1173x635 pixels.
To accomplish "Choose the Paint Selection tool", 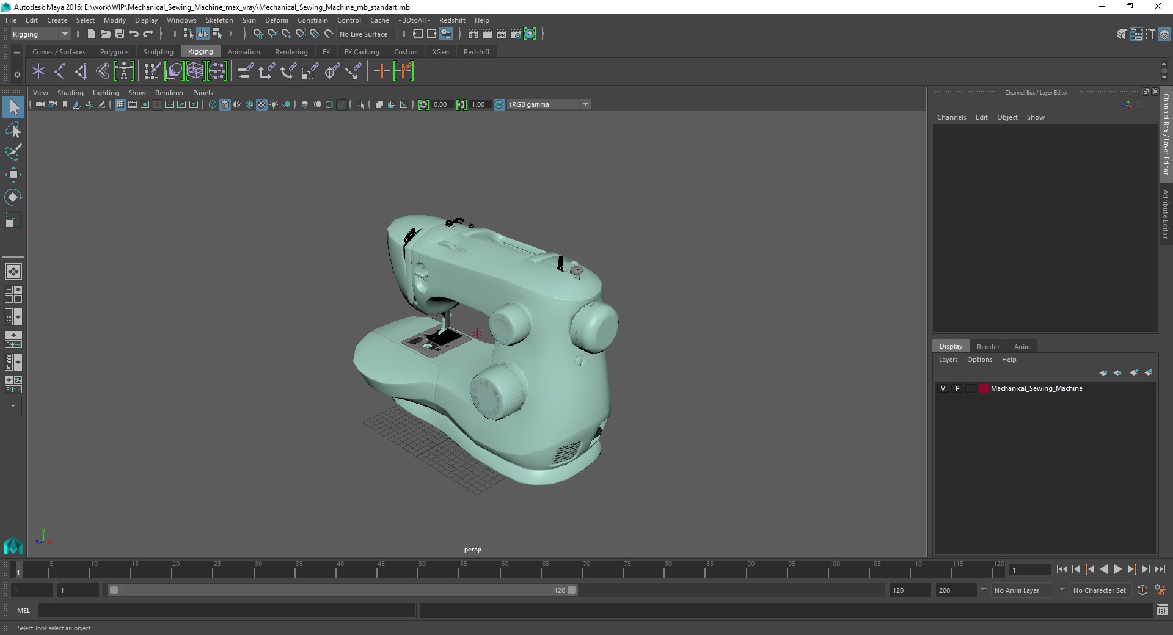I will tap(13, 152).
